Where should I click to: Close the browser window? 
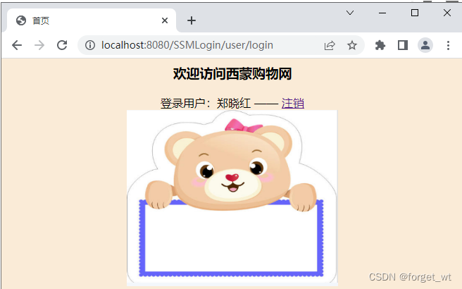pos(447,13)
